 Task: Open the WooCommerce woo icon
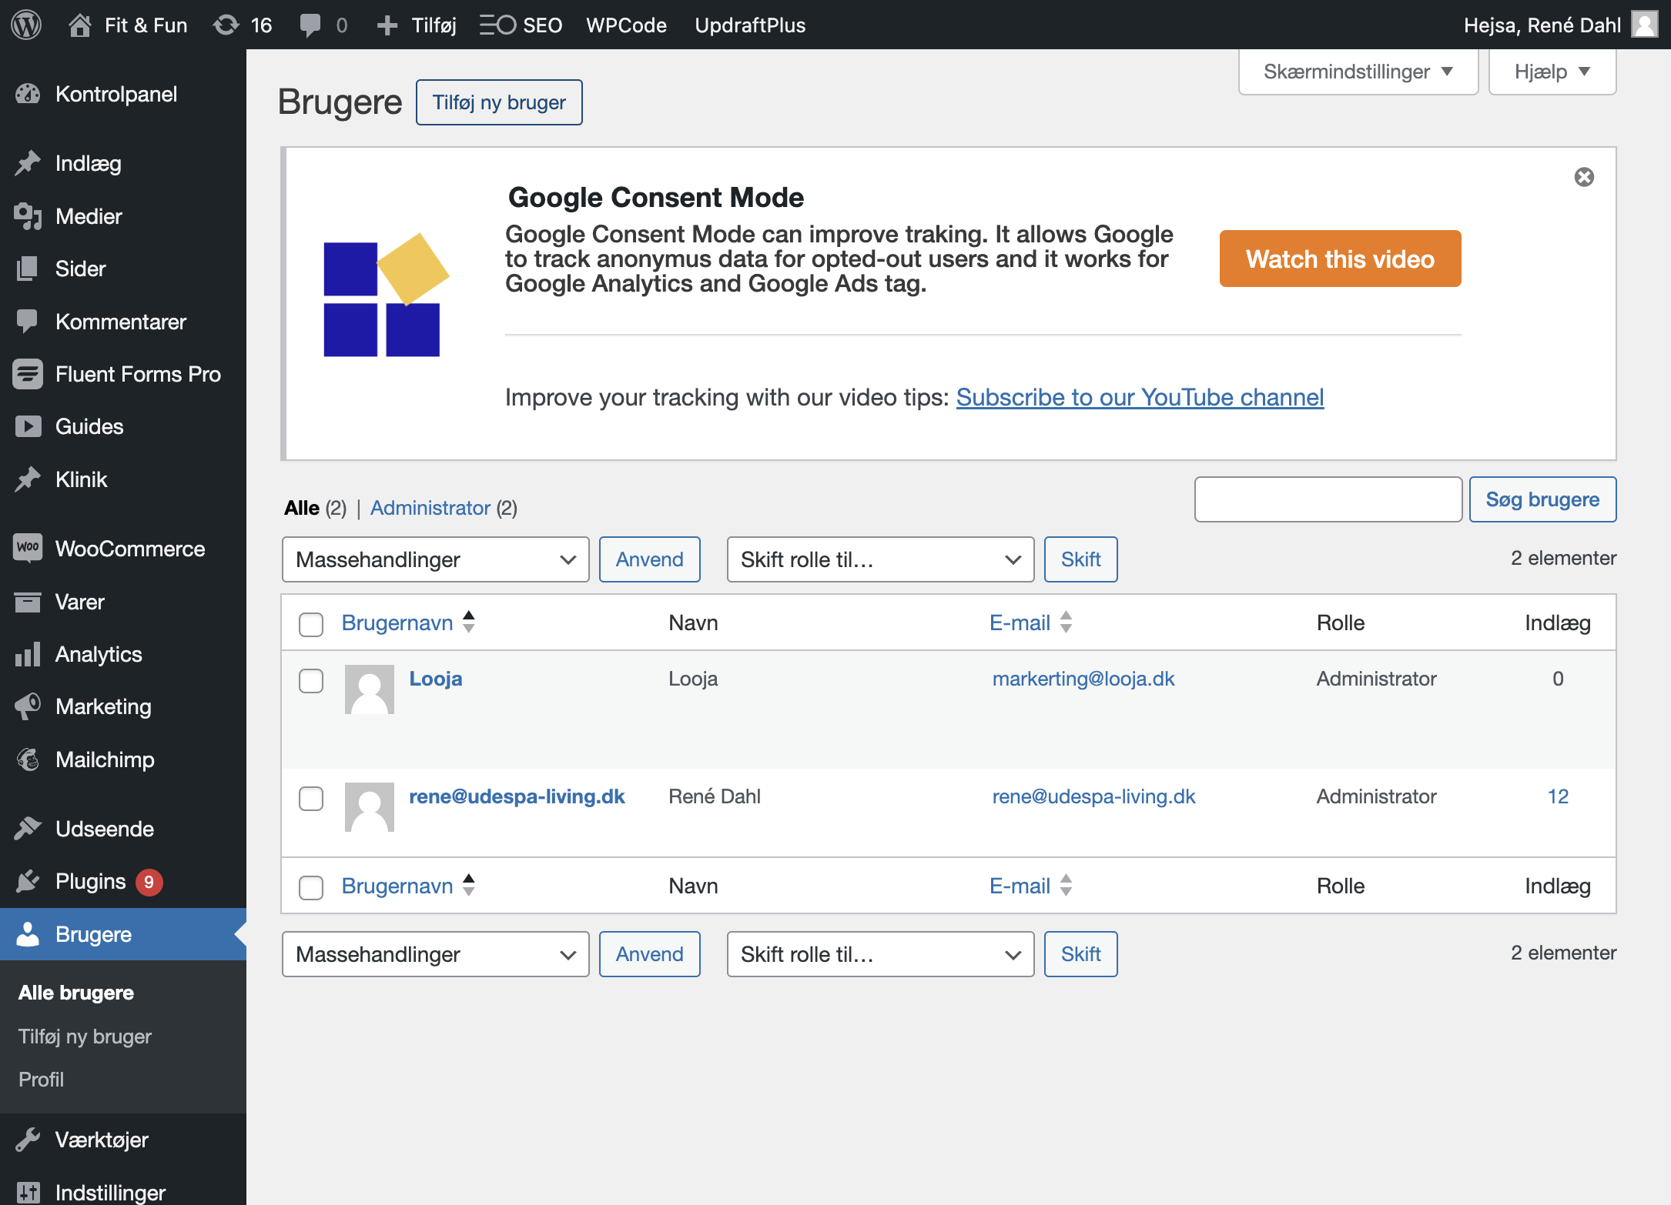28,549
